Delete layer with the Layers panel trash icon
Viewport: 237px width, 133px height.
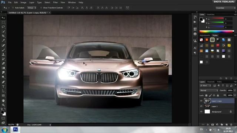click(x=231, y=125)
